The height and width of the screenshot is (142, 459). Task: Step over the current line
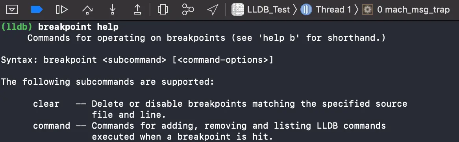coord(87,10)
